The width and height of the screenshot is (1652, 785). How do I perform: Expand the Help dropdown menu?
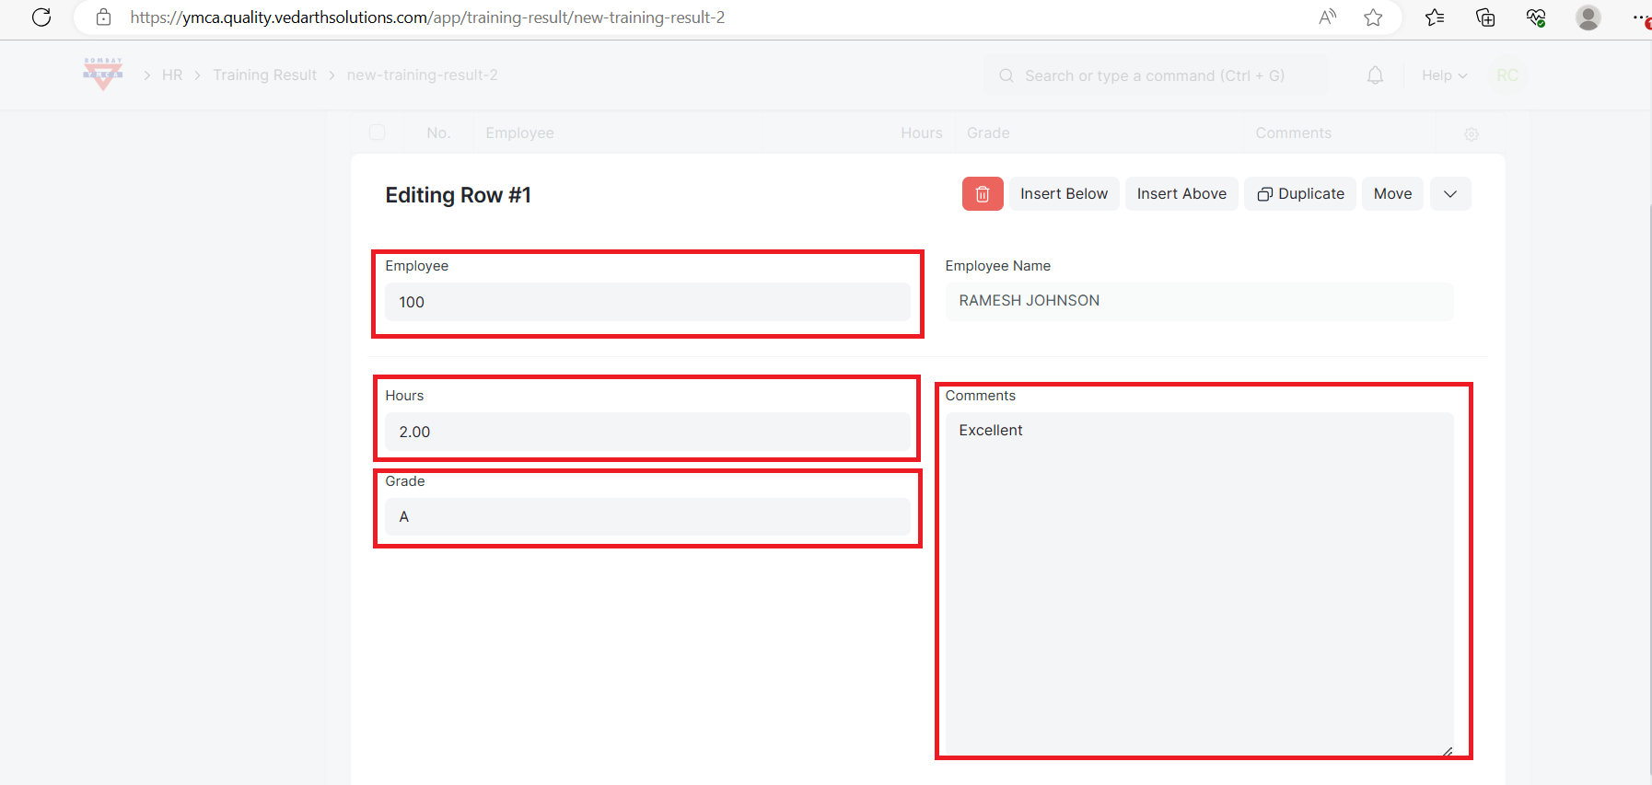1443,75
